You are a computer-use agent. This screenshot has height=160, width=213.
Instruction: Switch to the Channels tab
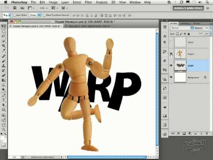click(x=185, y=24)
